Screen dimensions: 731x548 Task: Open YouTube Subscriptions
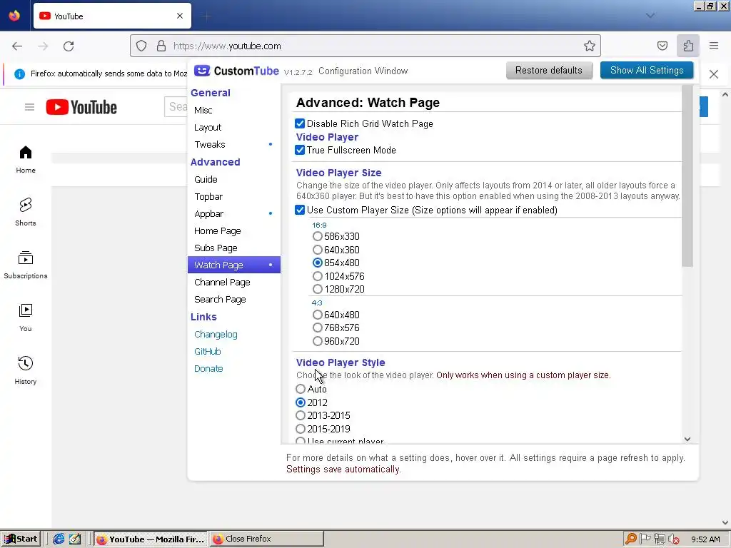click(x=26, y=265)
